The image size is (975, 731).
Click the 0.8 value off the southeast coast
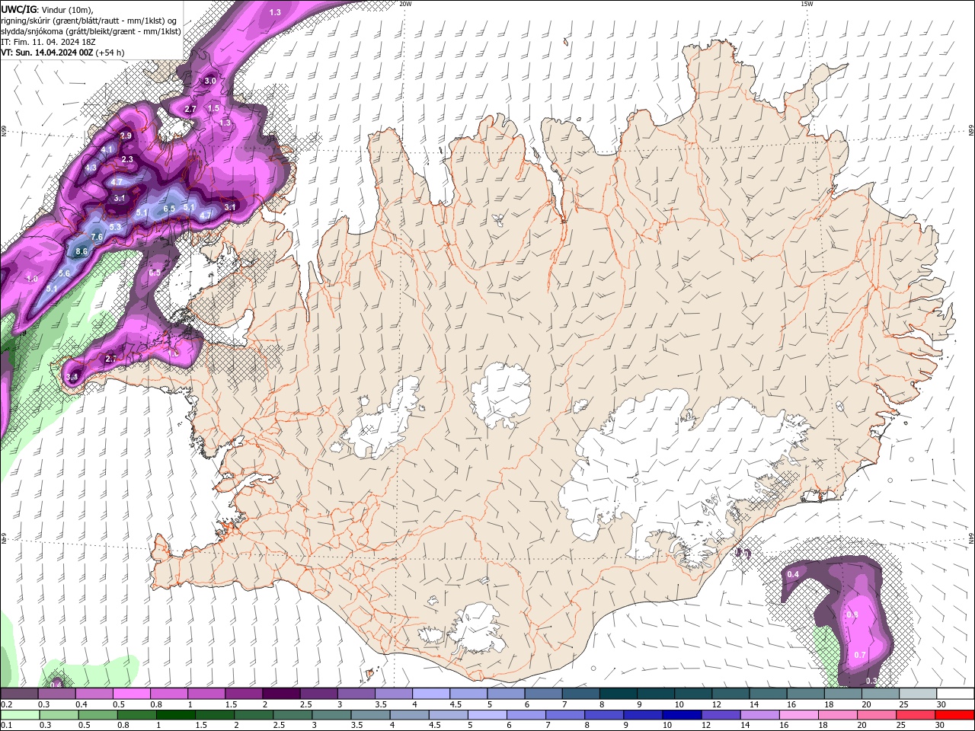coord(852,614)
